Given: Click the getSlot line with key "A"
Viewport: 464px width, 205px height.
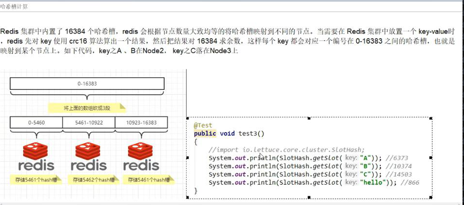Looking at the screenshot, I should click(x=309, y=158).
